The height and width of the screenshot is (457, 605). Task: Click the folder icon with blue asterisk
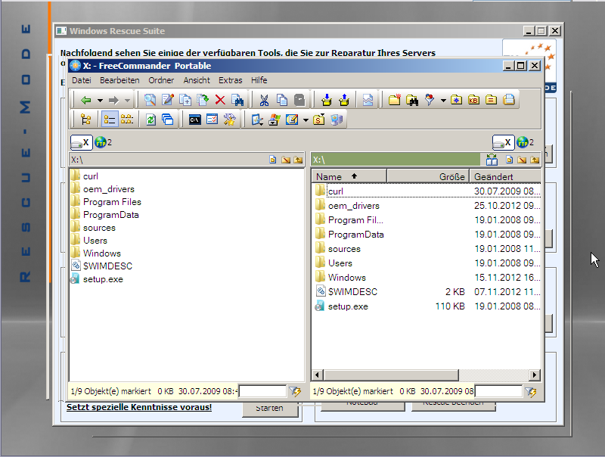click(457, 100)
